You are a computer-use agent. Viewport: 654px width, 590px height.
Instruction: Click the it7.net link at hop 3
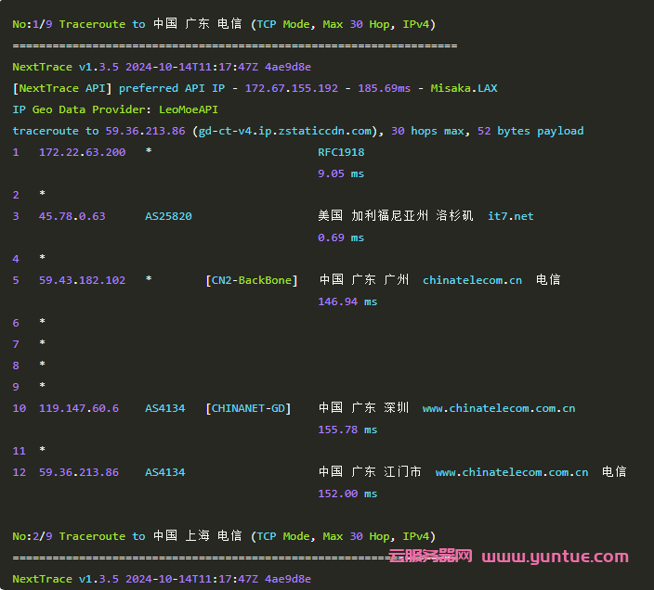(x=510, y=216)
